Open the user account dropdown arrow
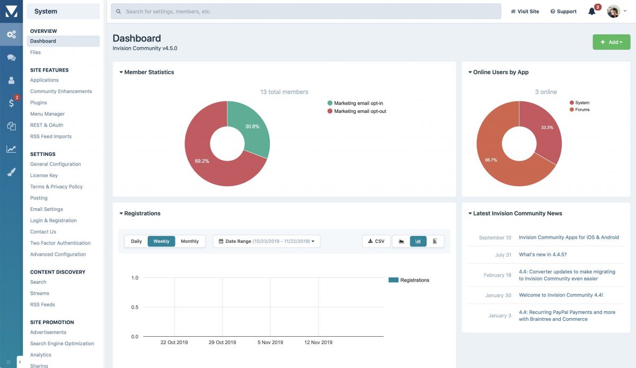Image resolution: width=636 pixels, height=368 pixels. [625, 11]
